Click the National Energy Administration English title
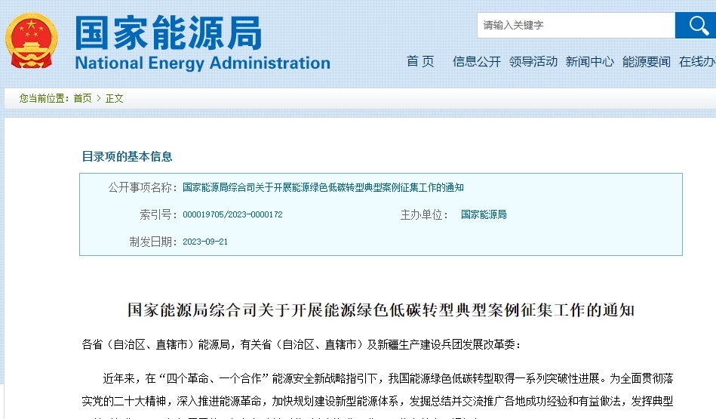The height and width of the screenshot is (419, 716). (202, 63)
